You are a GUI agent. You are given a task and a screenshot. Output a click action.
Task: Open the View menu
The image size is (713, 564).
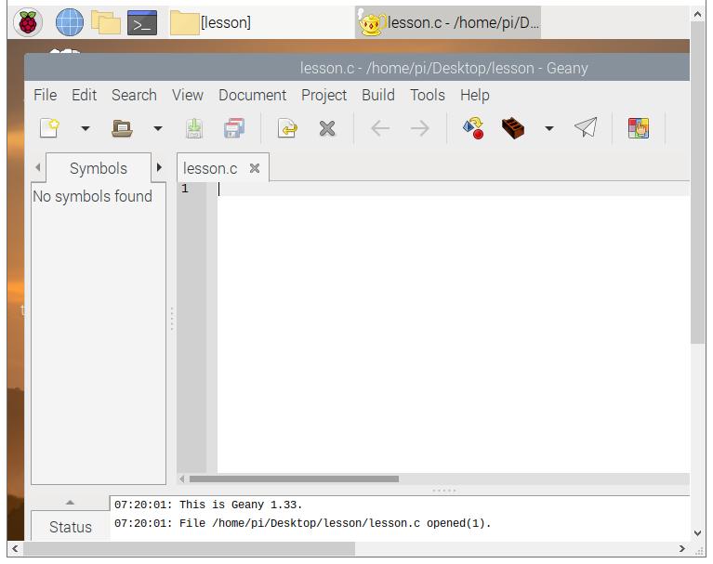tap(188, 95)
